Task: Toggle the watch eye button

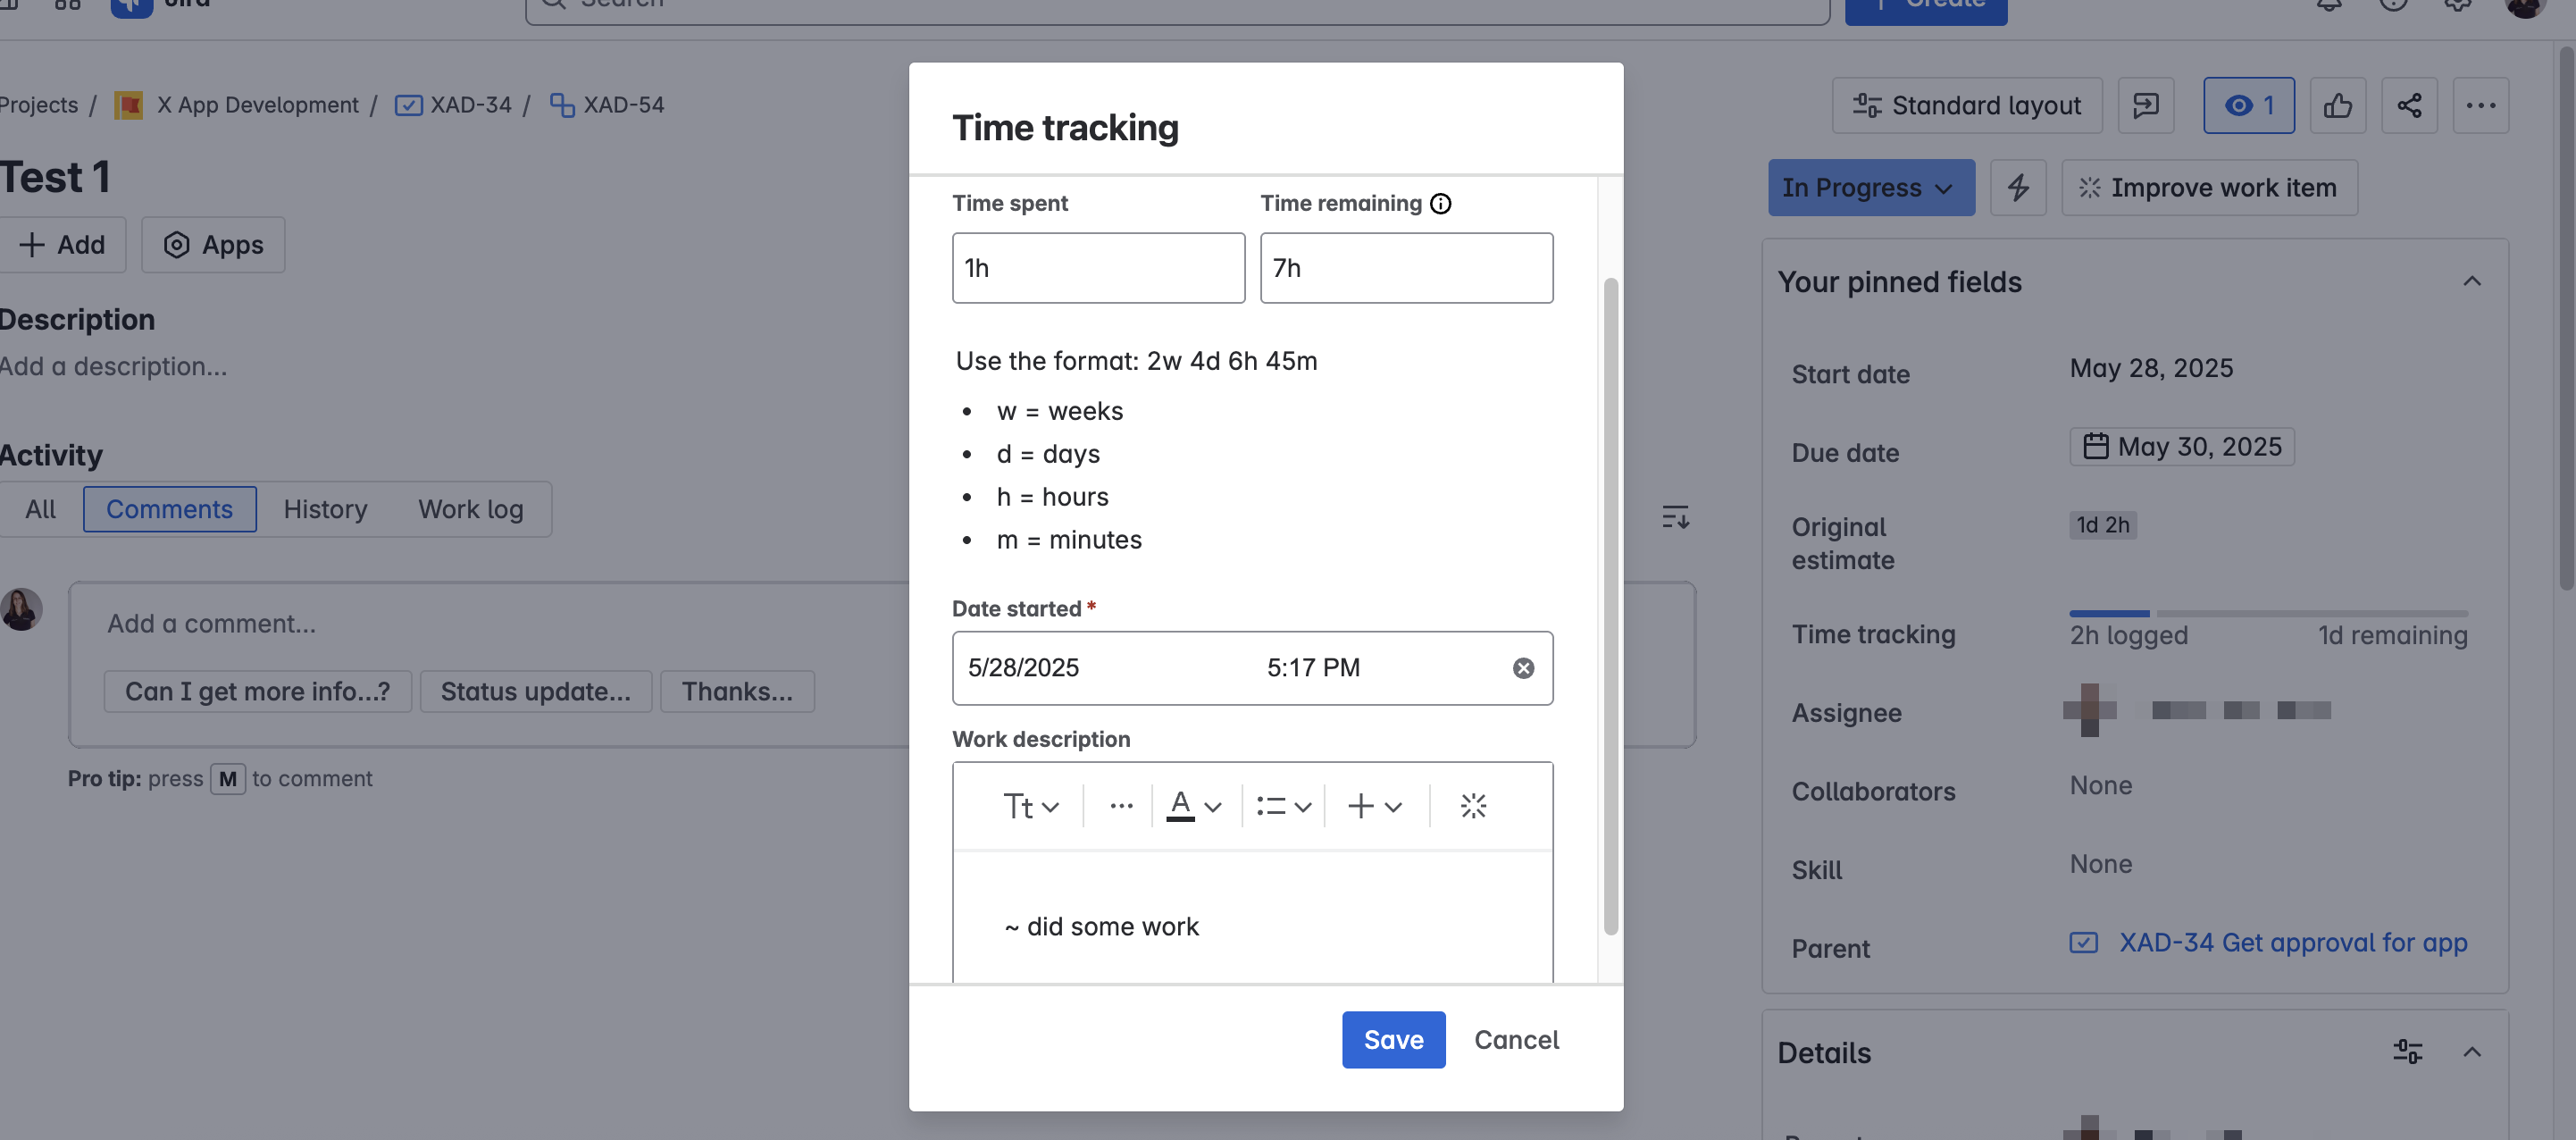Action: (2248, 106)
